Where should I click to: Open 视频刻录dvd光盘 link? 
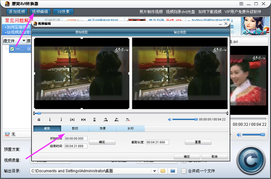coord(181,12)
